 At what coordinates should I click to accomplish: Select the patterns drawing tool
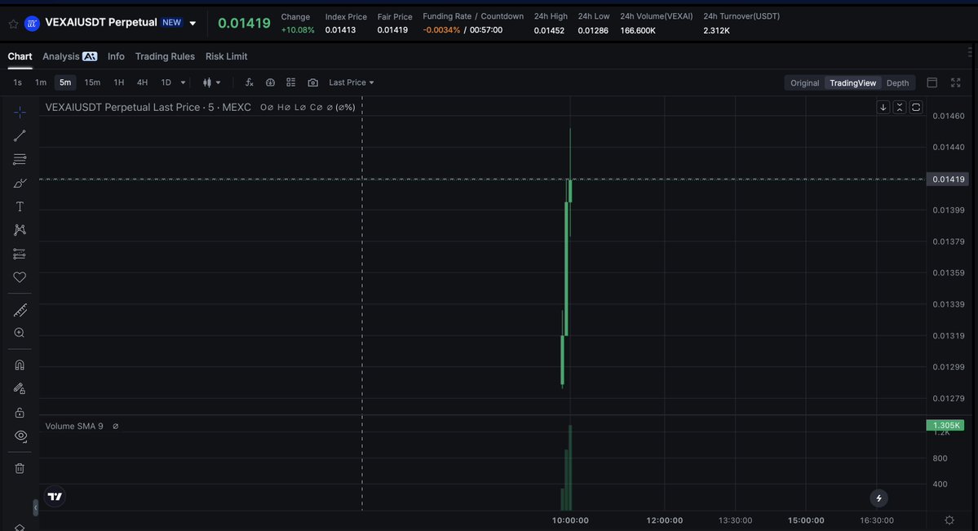coord(20,230)
